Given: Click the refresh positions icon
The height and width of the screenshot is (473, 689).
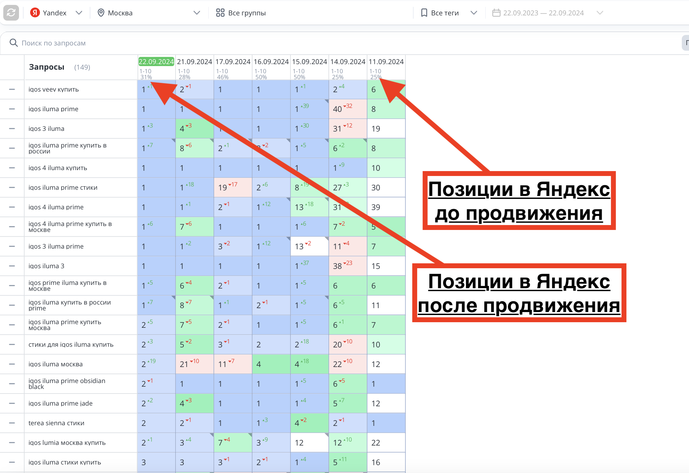Looking at the screenshot, I should point(11,13).
